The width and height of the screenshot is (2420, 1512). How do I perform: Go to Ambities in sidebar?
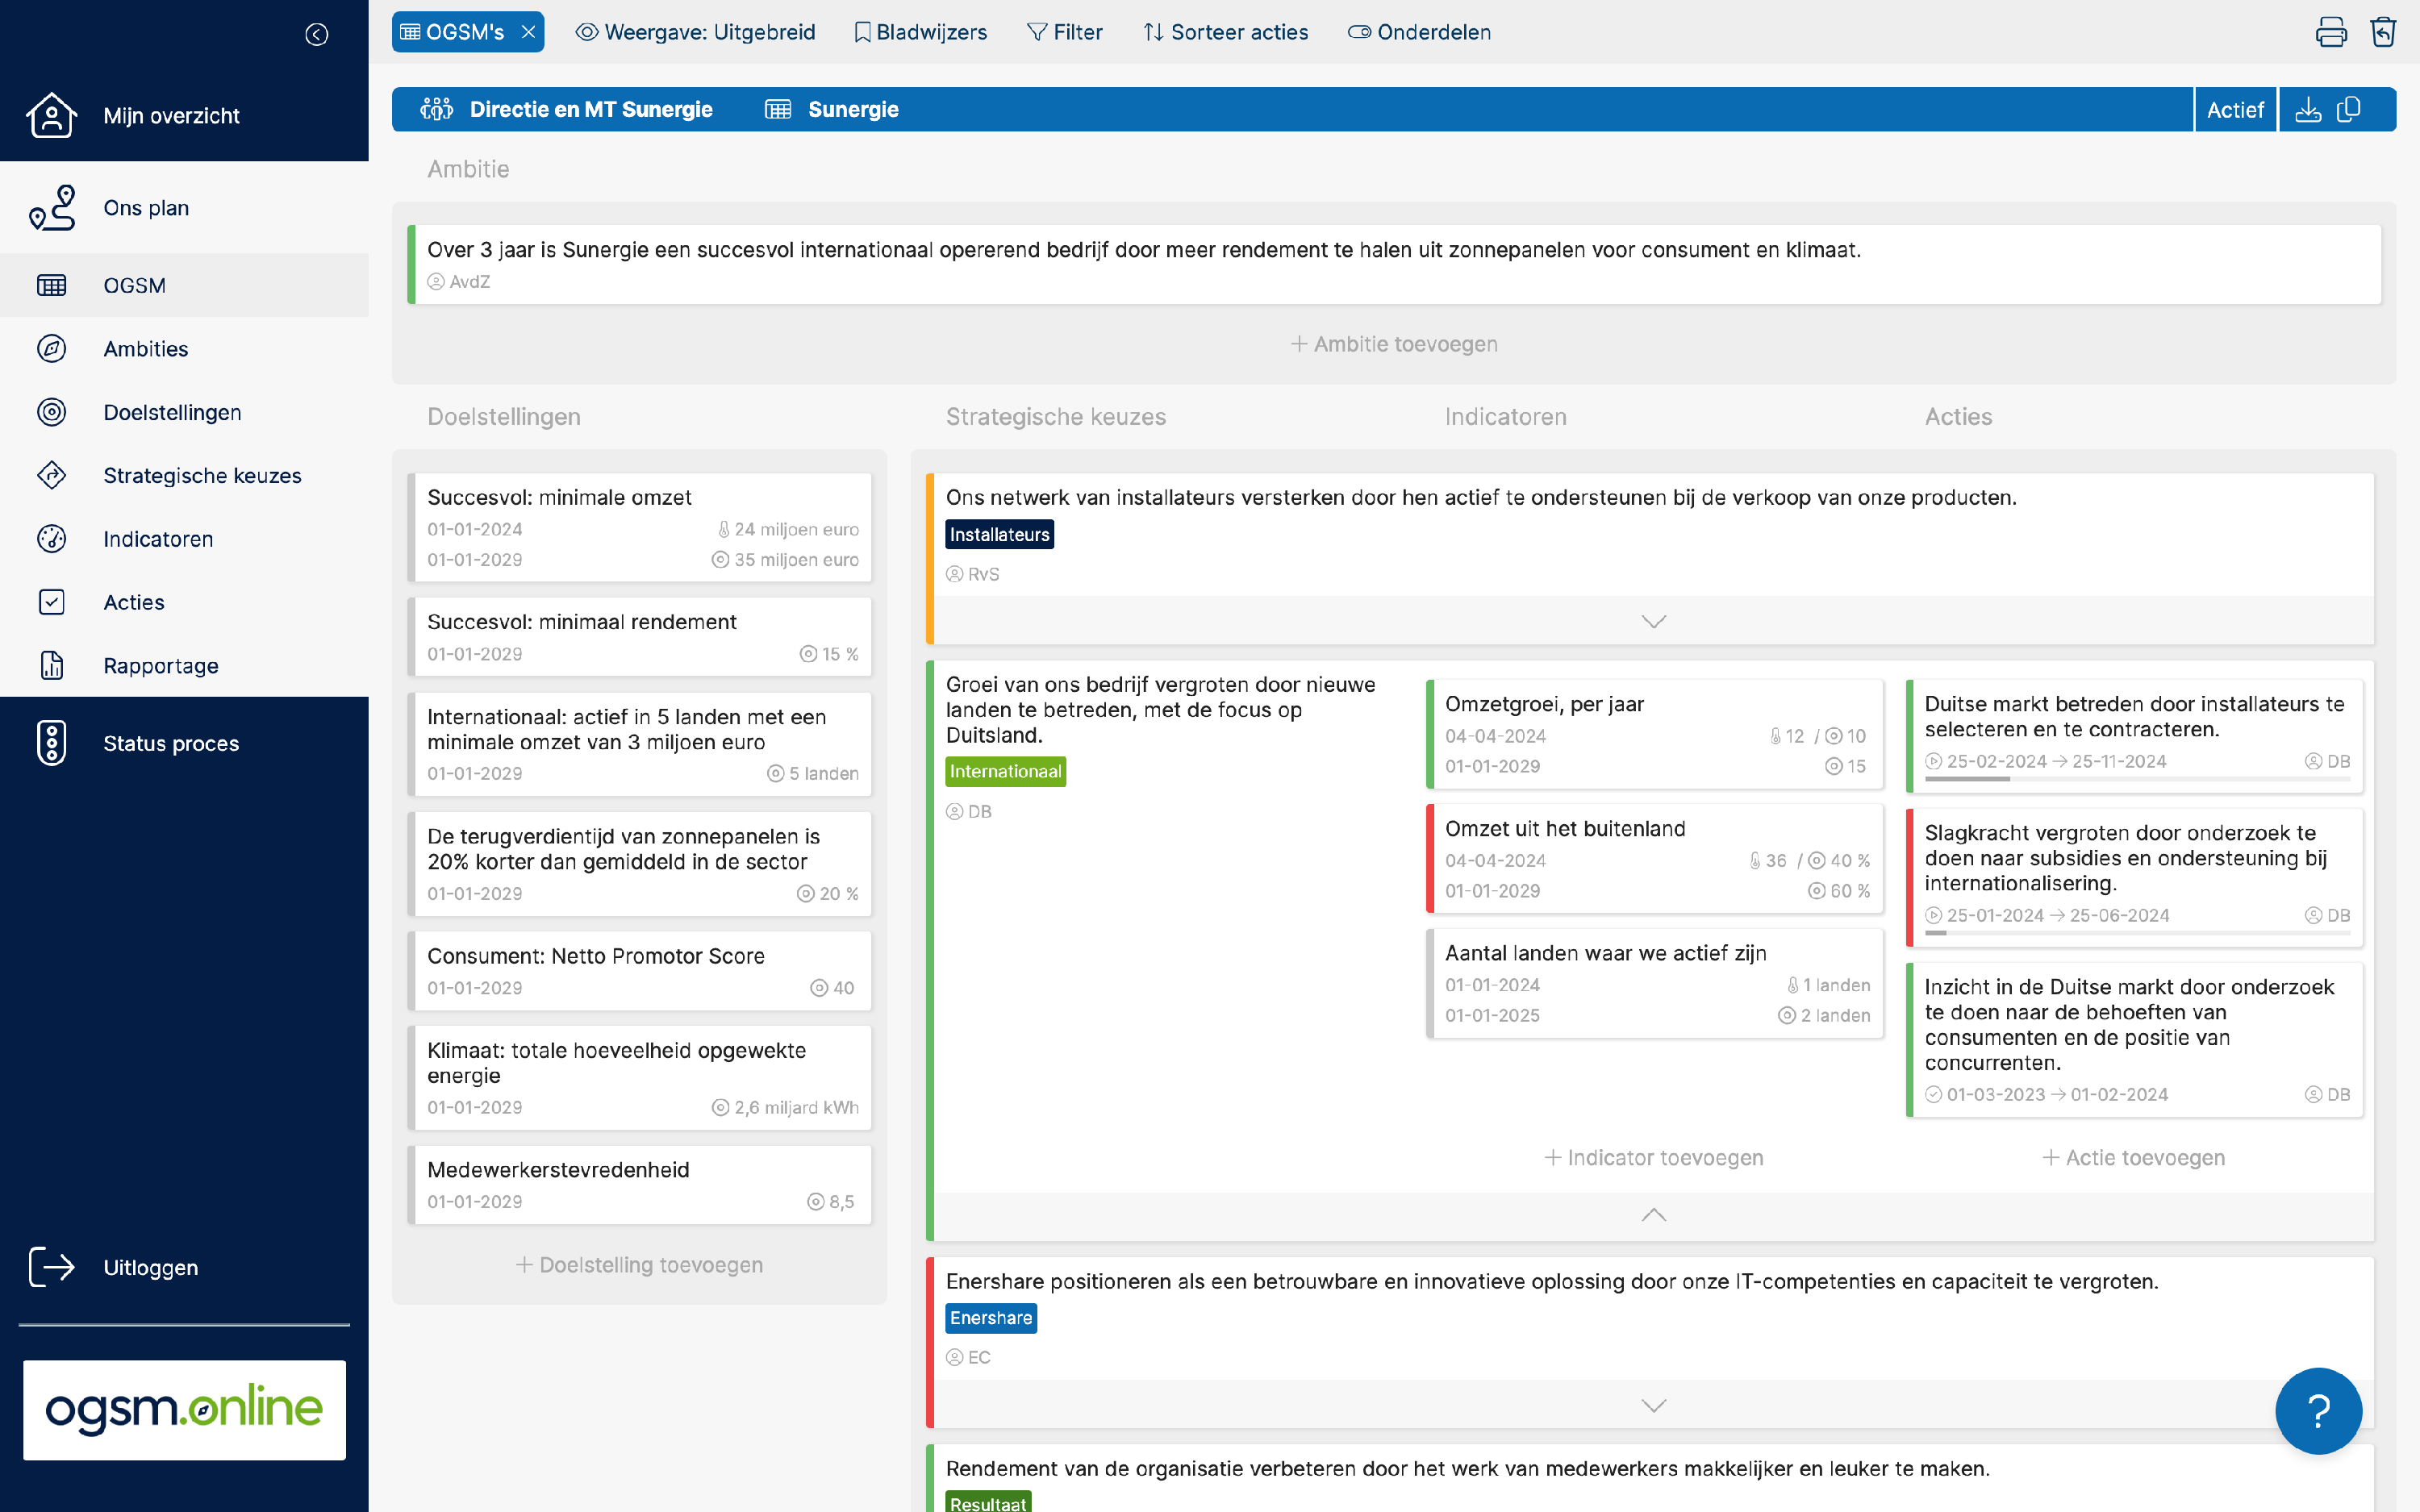tap(146, 349)
